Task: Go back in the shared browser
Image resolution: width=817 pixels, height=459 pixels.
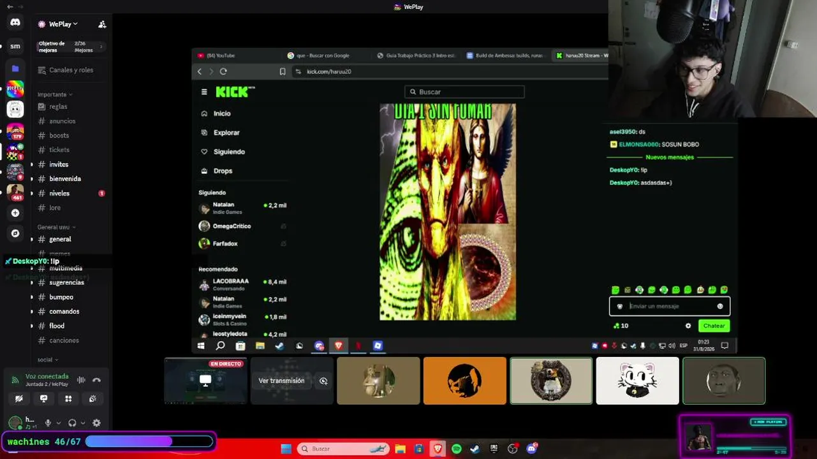Action: (x=200, y=71)
